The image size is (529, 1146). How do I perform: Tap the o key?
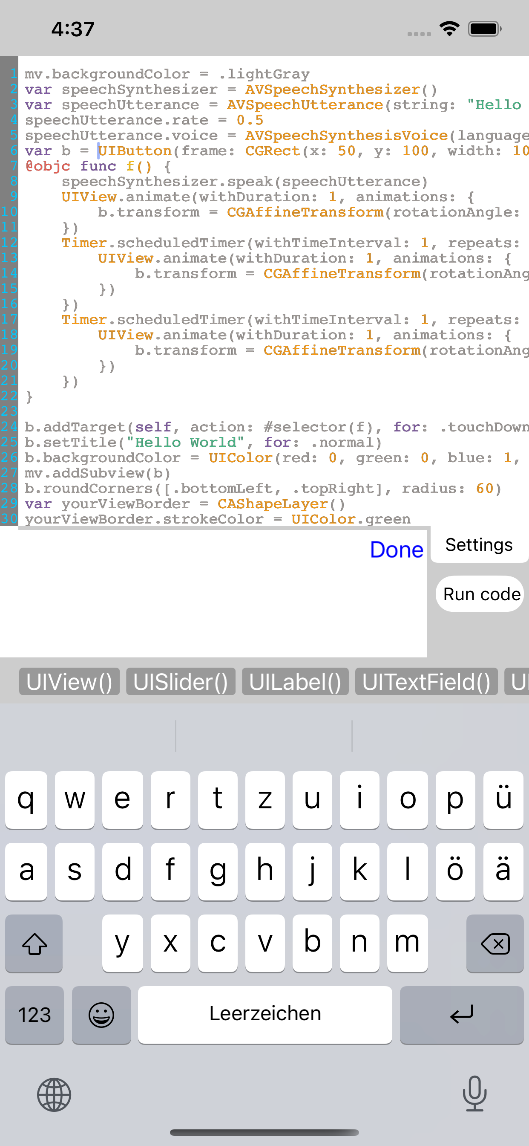[408, 800]
